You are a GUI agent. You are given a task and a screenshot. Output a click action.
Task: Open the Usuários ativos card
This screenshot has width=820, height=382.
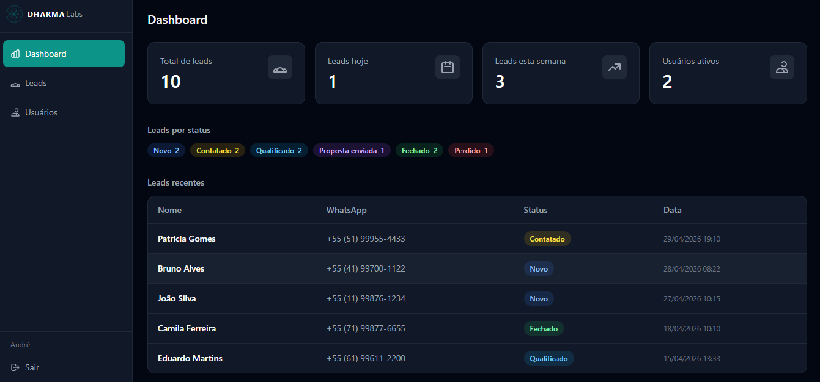click(x=728, y=73)
